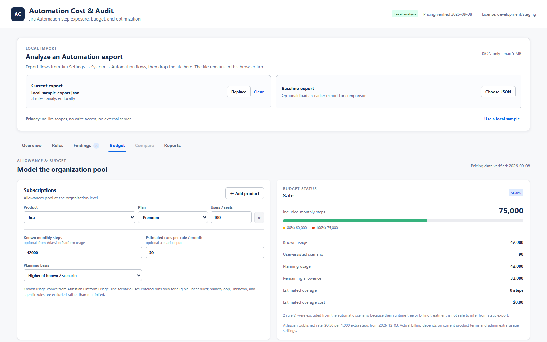Focus Estimated runs per rule field

tap(205, 252)
